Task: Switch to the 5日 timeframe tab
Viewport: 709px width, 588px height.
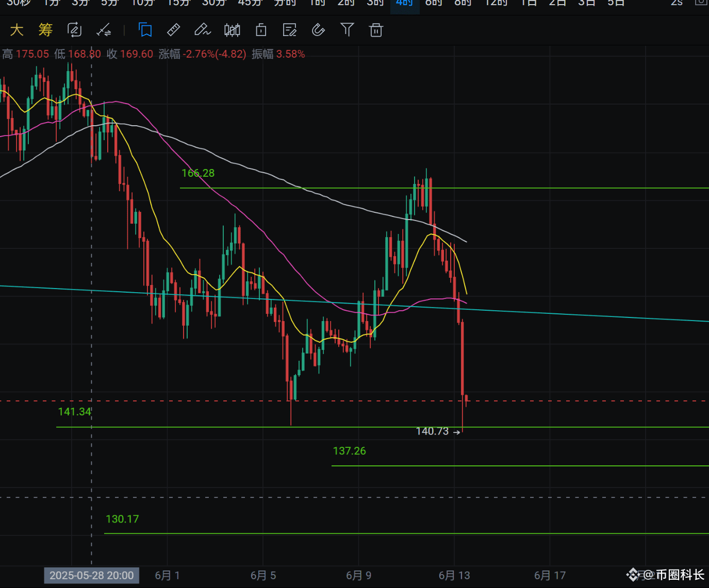Action: [616, 3]
